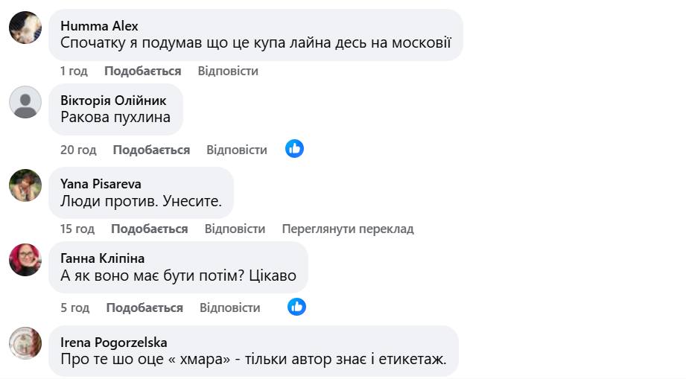Image resolution: width=686 pixels, height=379 pixels.
Task: Click the like reaction icon on Ганна Кліпіна's comment
Action: pyautogui.click(x=296, y=307)
